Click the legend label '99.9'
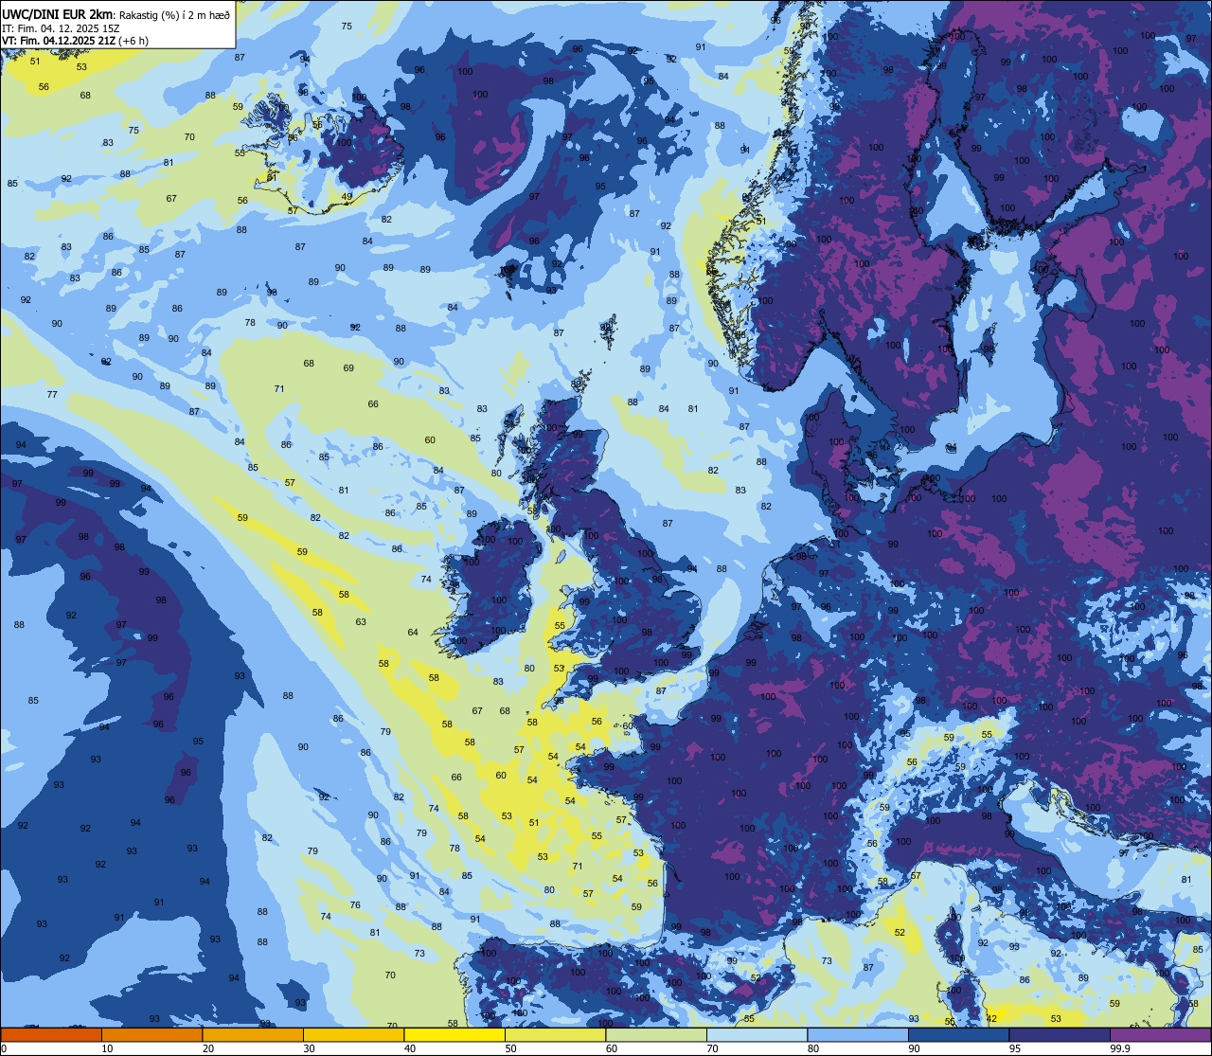 (1120, 1048)
